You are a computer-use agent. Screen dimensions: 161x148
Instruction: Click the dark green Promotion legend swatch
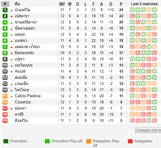tap(6, 141)
